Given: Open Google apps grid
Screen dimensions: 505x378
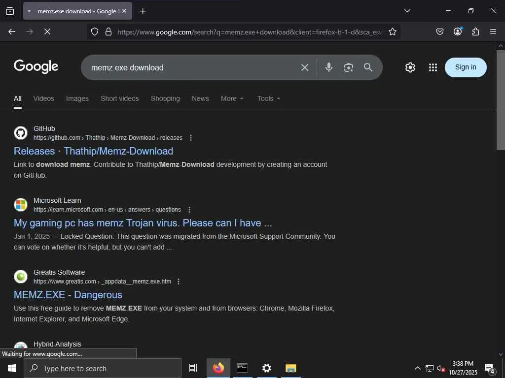Looking at the screenshot, I should [433, 67].
